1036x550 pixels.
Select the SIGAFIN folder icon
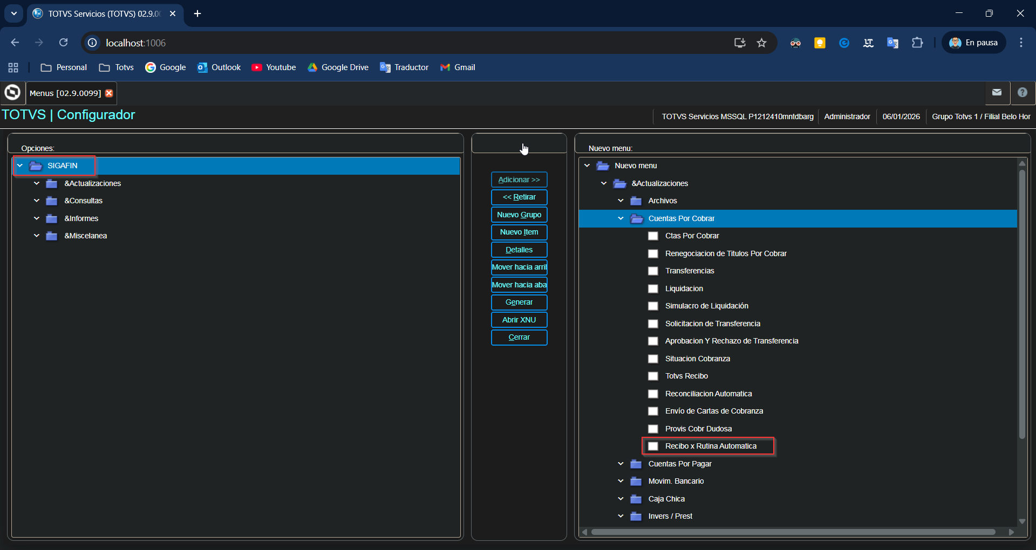coord(36,166)
